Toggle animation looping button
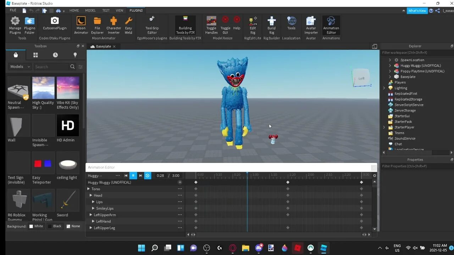 coord(148,175)
